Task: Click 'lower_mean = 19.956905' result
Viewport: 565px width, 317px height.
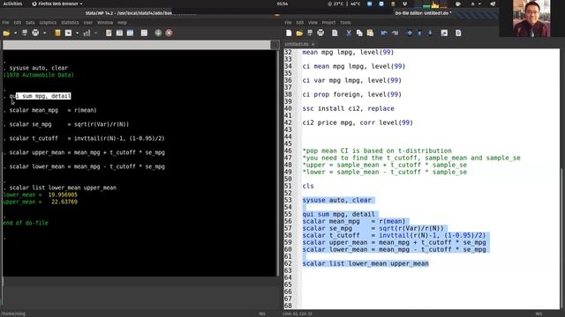Action: [x=40, y=195]
